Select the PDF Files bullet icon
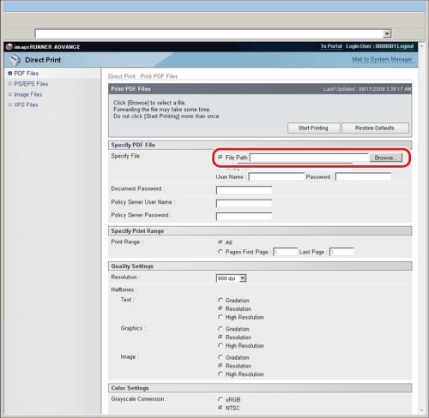The width and height of the screenshot is (429, 418). point(10,74)
